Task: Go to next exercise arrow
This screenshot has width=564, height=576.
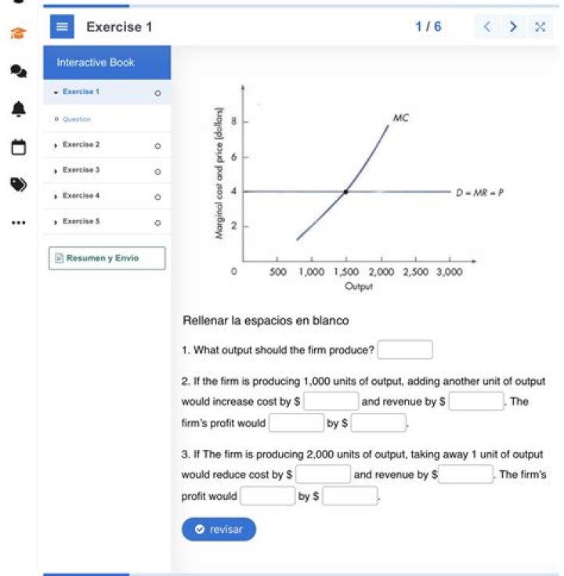Action: point(513,27)
